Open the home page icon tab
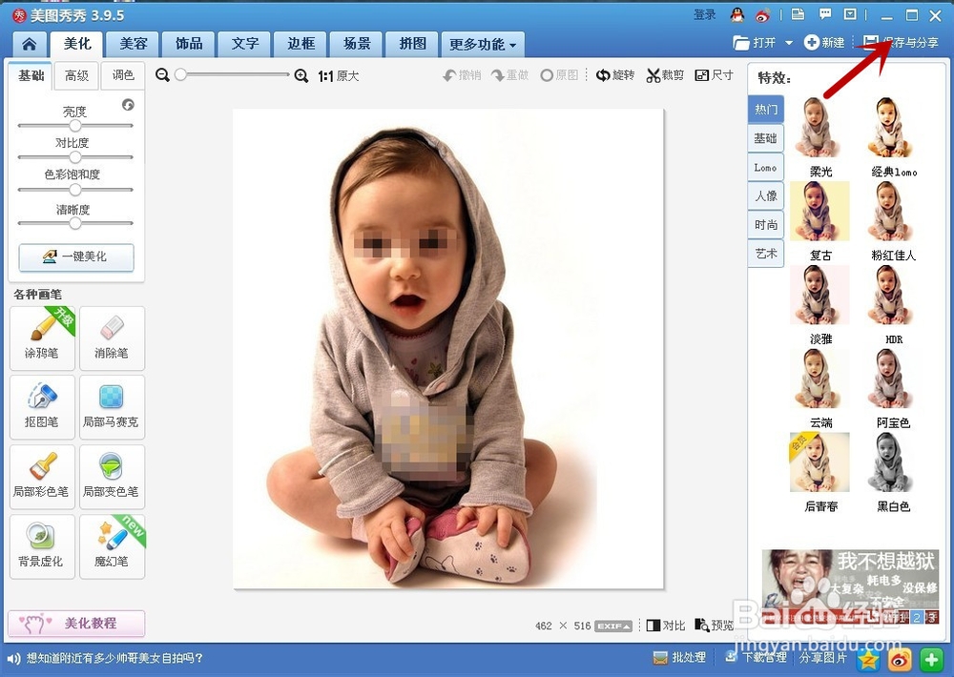 click(x=30, y=44)
